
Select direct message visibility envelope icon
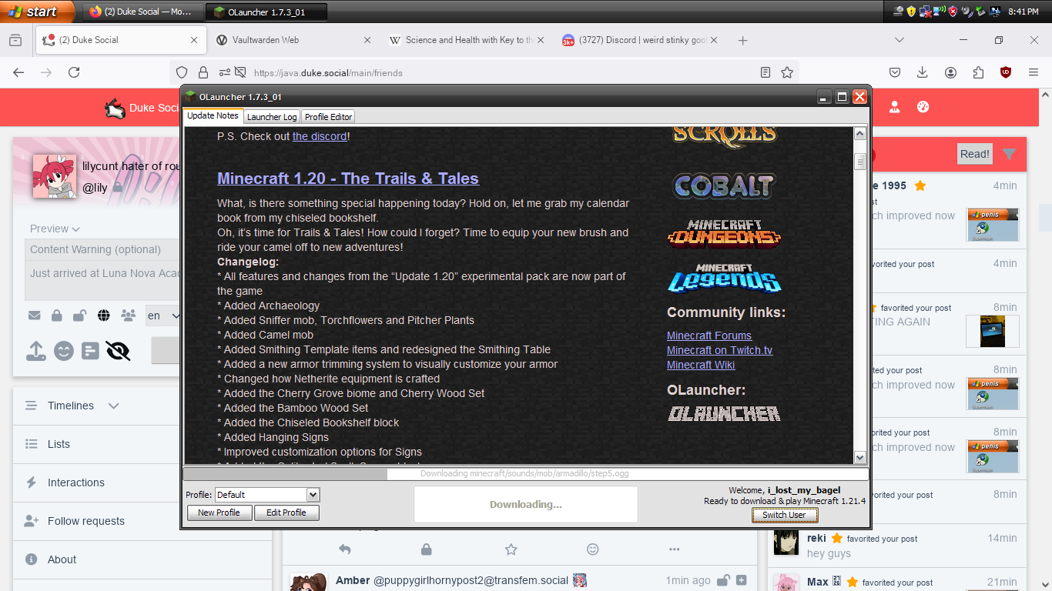35,316
